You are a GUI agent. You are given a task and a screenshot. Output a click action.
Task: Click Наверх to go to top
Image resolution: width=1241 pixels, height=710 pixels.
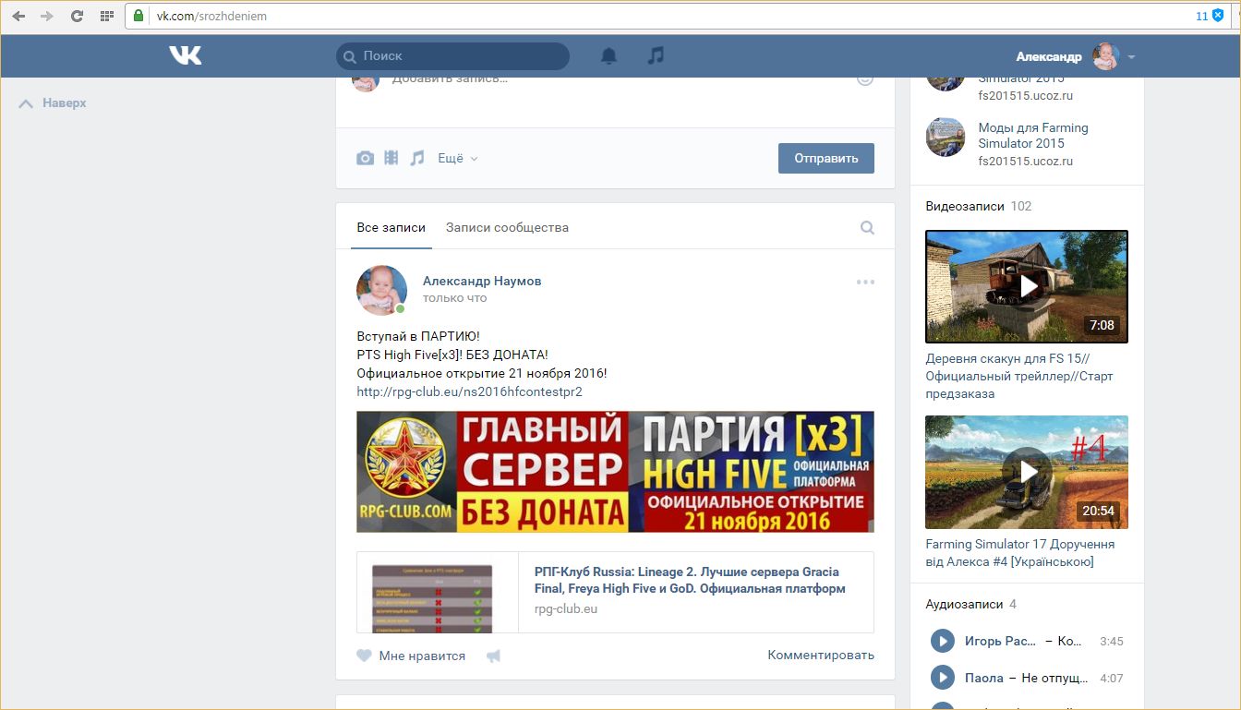pos(53,103)
